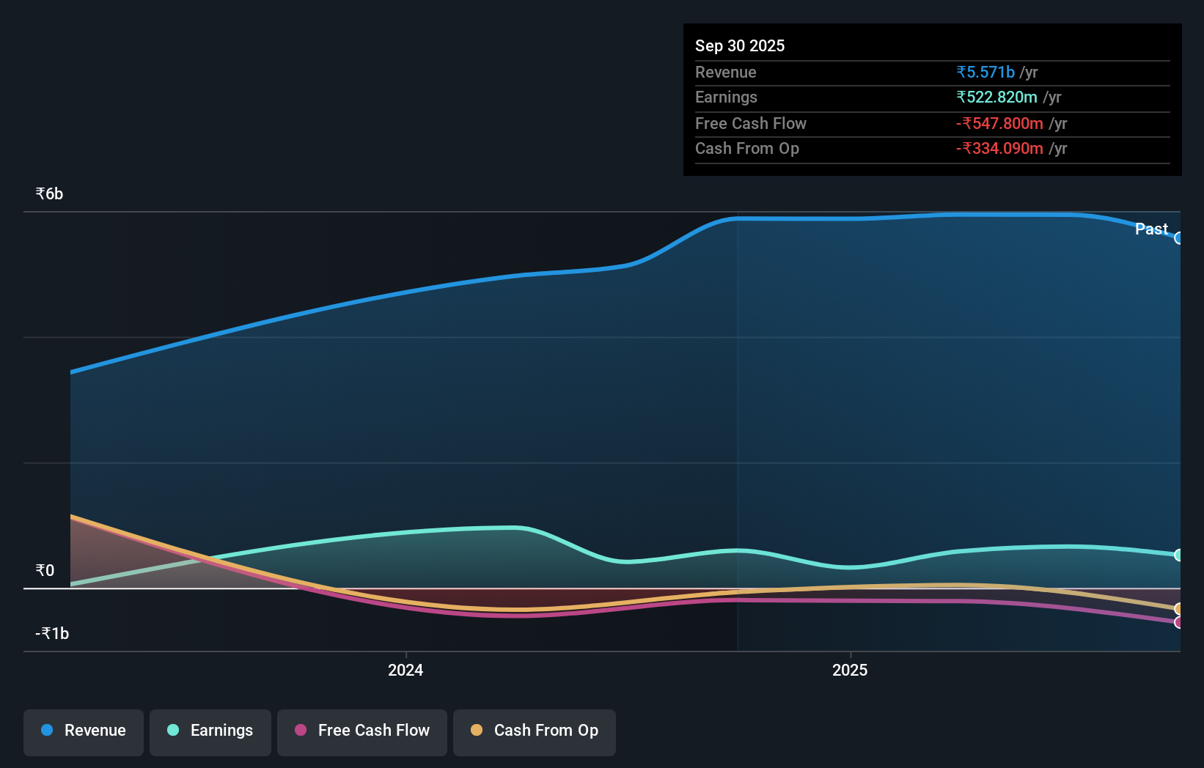Click the Free Cash Flow endpoint marker

1178,622
